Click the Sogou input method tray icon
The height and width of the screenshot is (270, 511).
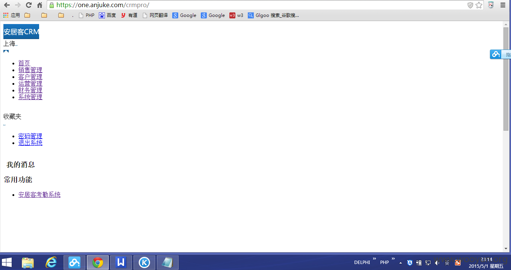click(x=458, y=263)
